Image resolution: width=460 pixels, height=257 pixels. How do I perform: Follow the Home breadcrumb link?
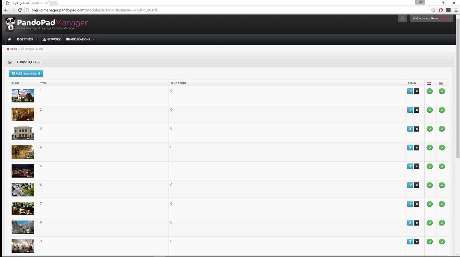tap(12, 49)
